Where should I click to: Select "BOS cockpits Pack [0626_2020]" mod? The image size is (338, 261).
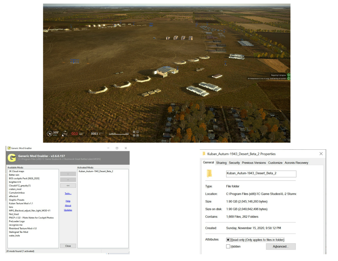pyautogui.click(x=24, y=178)
